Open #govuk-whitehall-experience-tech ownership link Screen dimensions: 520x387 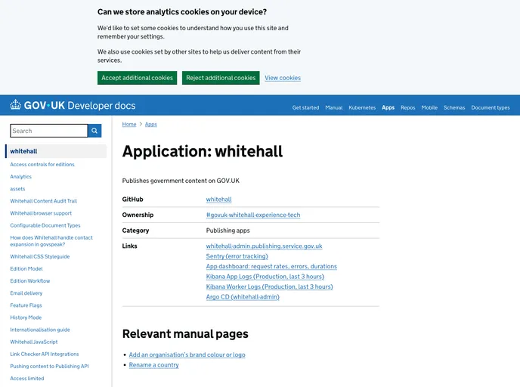click(252, 215)
